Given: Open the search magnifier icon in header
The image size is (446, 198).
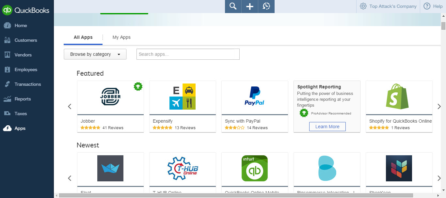Looking at the screenshot, I should point(233,6).
